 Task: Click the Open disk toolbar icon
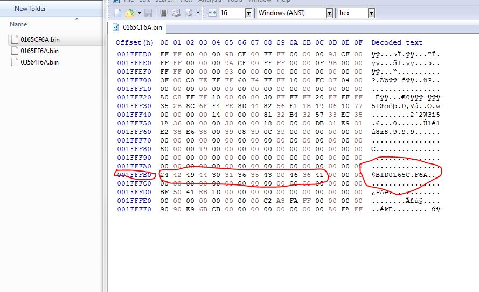(x=176, y=13)
